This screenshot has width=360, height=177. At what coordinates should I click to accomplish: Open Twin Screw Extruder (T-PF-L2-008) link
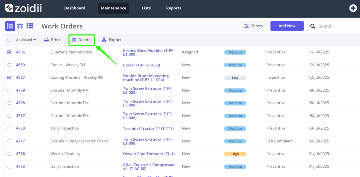pos(148,116)
